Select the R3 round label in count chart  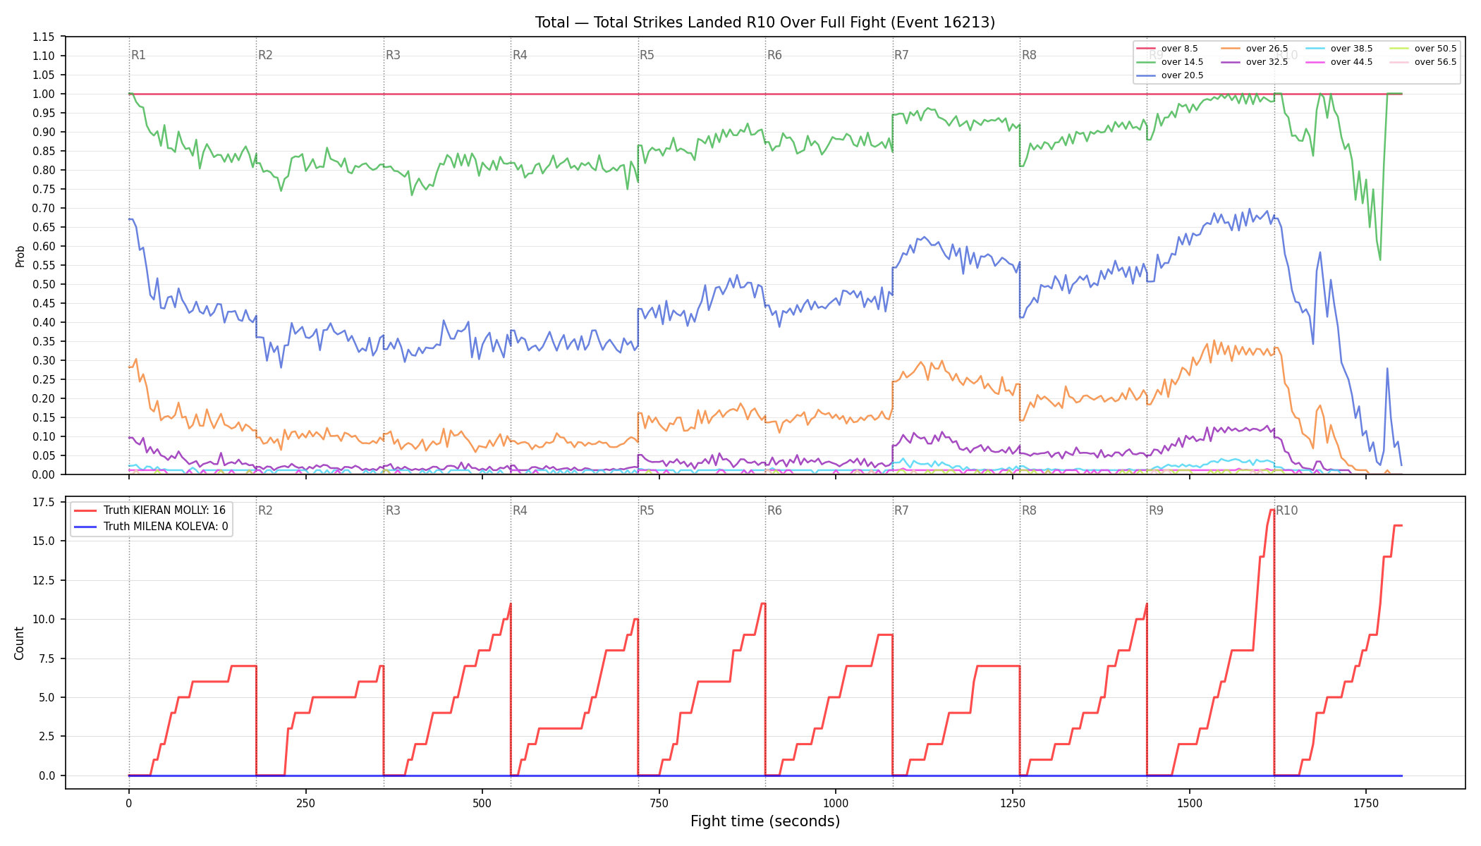coord(393,510)
